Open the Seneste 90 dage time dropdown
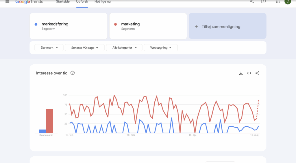 coord(85,48)
